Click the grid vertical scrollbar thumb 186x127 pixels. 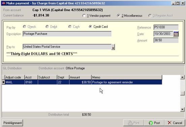click(182, 93)
